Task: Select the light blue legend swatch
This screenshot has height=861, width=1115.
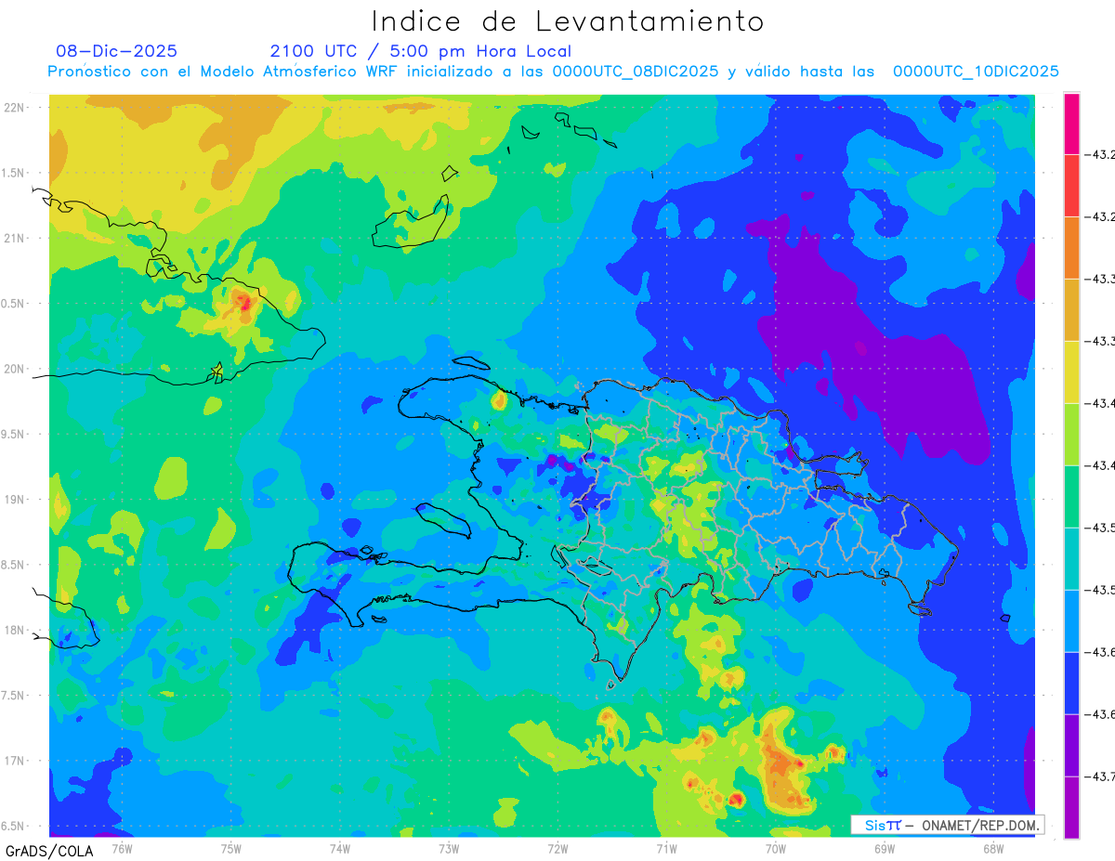Action: [x=1071, y=620]
